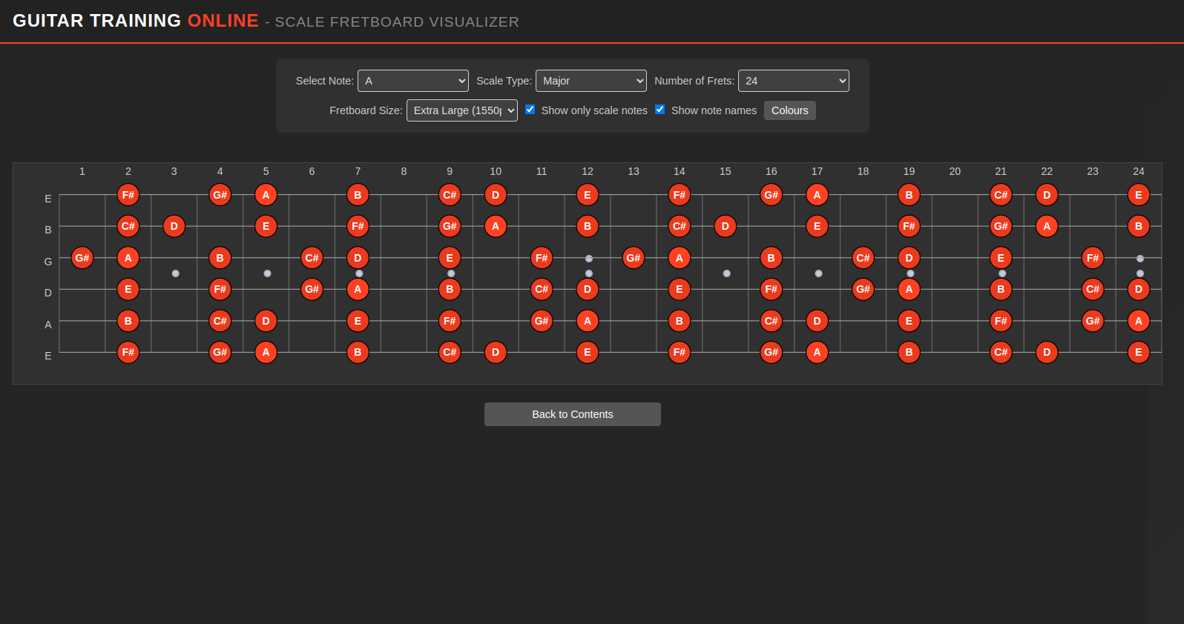Click the Back to Contents button
Image resolution: width=1184 pixels, height=624 pixels.
pos(573,414)
